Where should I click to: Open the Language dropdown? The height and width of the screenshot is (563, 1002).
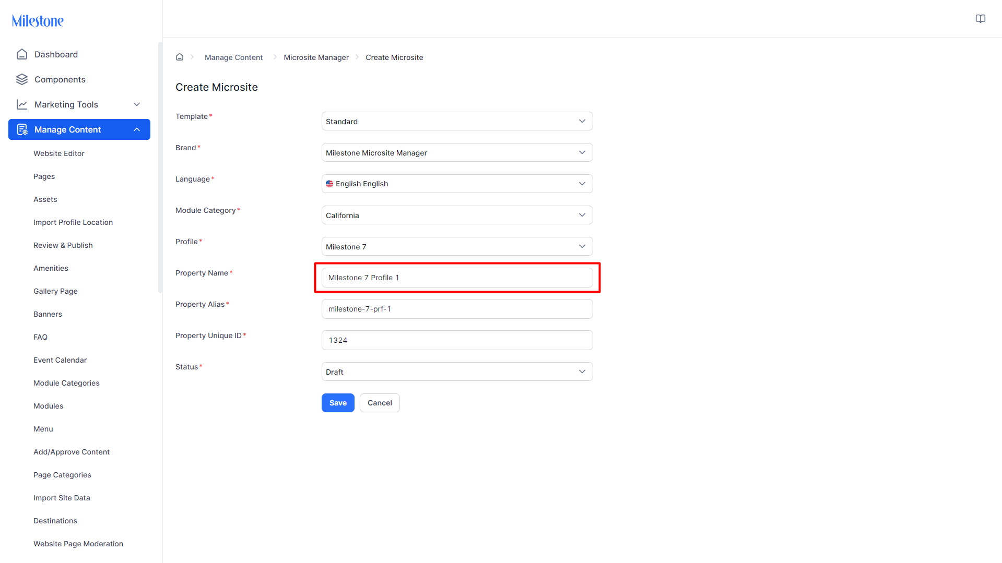click(457, 184)
